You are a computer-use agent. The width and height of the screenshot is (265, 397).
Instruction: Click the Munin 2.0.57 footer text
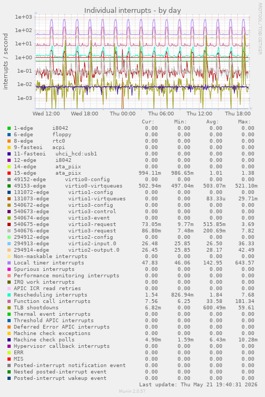pyautogui.click(x=132, y=391)
